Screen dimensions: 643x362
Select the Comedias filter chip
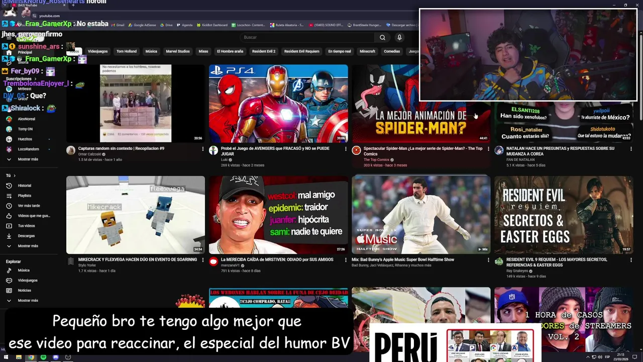point(392,51)
